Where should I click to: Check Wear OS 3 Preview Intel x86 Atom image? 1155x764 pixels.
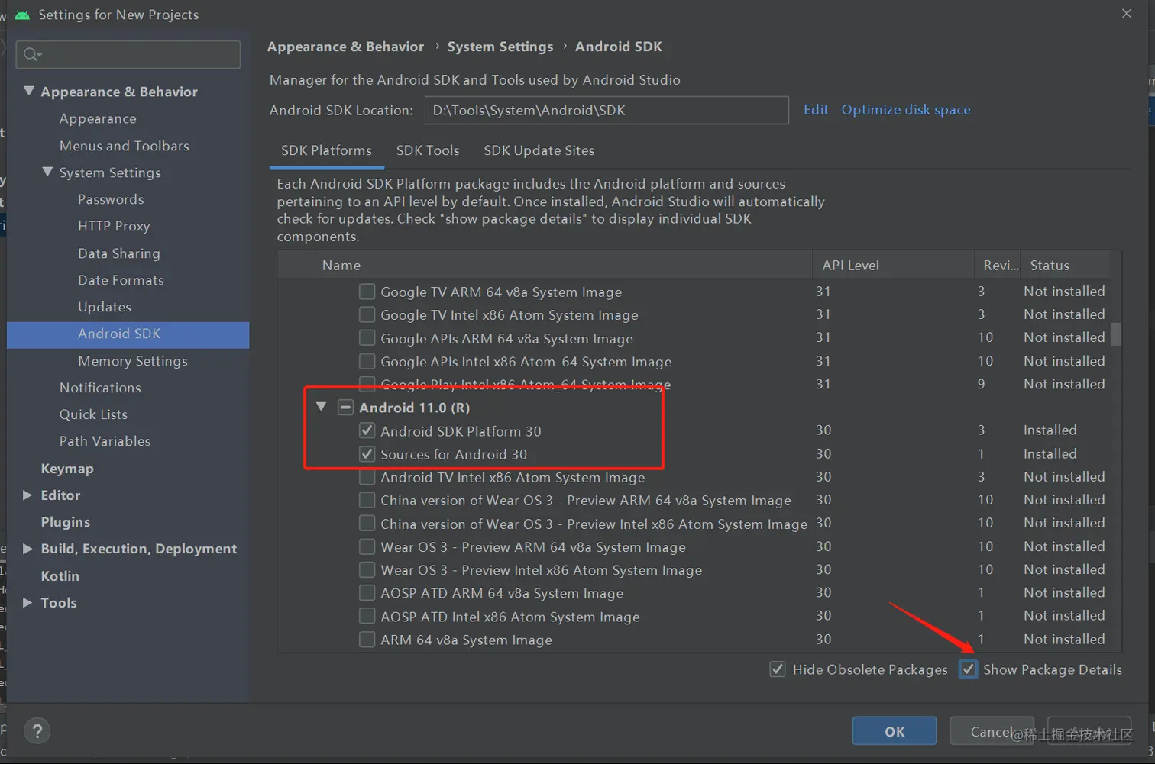[x=367, y=570]
